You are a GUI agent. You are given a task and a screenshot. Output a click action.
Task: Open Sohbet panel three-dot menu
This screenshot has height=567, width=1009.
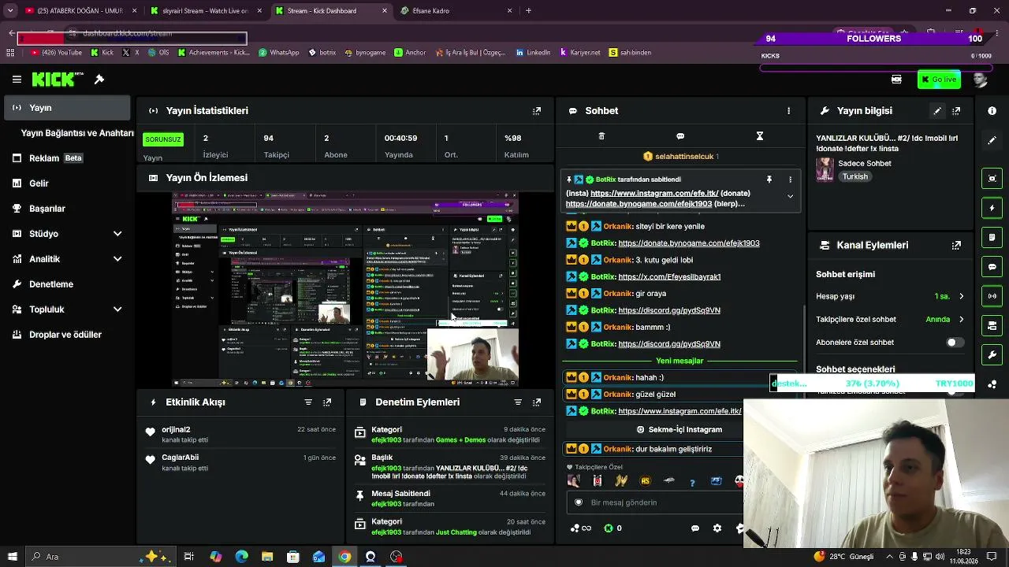pyautogui.click(x=788, y=111)
